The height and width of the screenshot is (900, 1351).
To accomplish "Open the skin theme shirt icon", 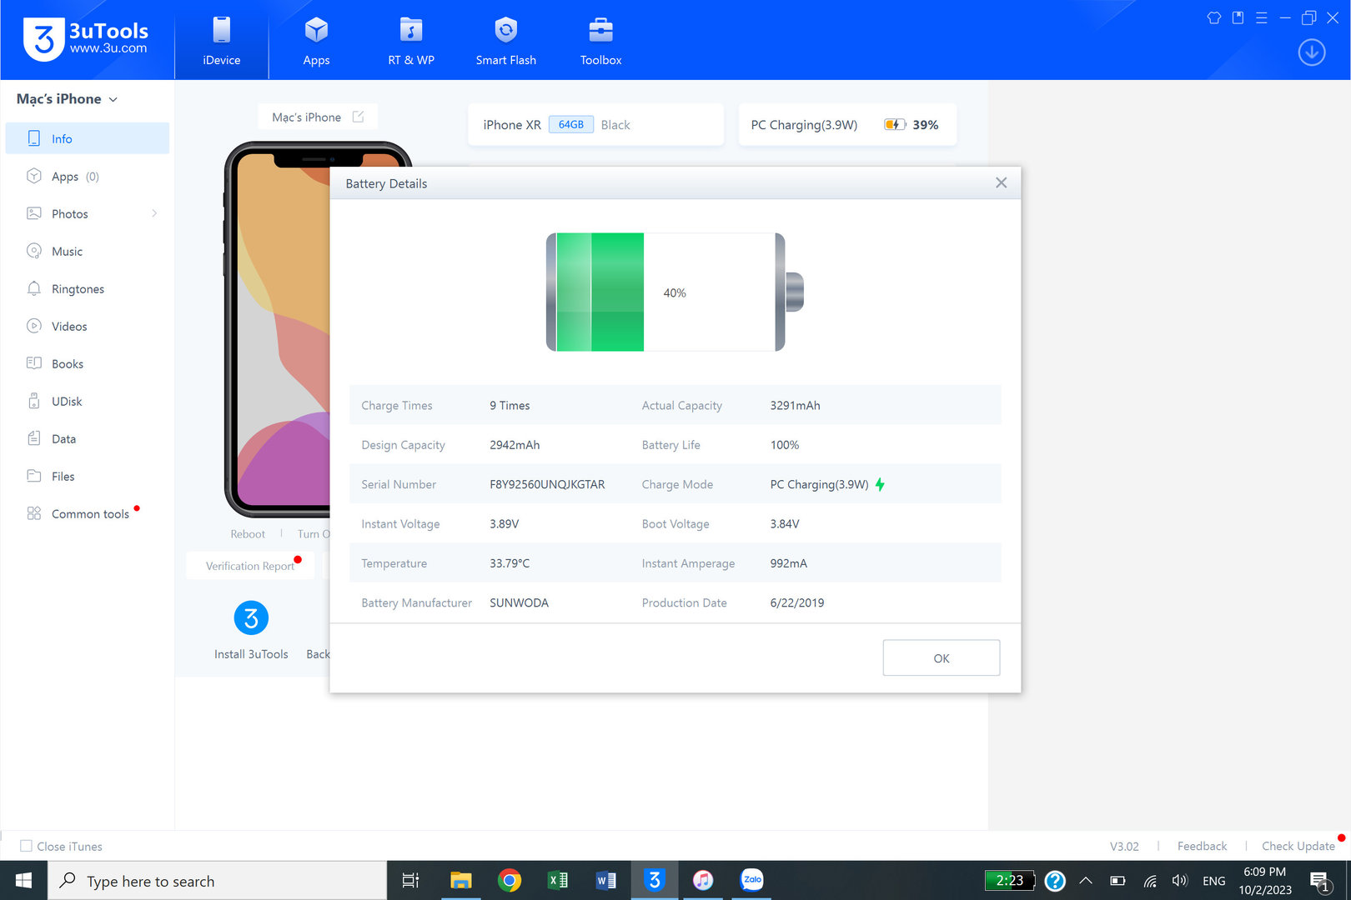I will pyautogui.click(x=1213, y=17).
